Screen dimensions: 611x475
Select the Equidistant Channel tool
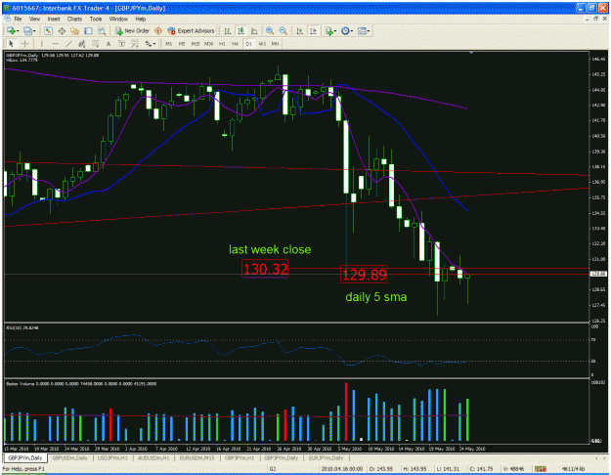[x=82, y=44]
